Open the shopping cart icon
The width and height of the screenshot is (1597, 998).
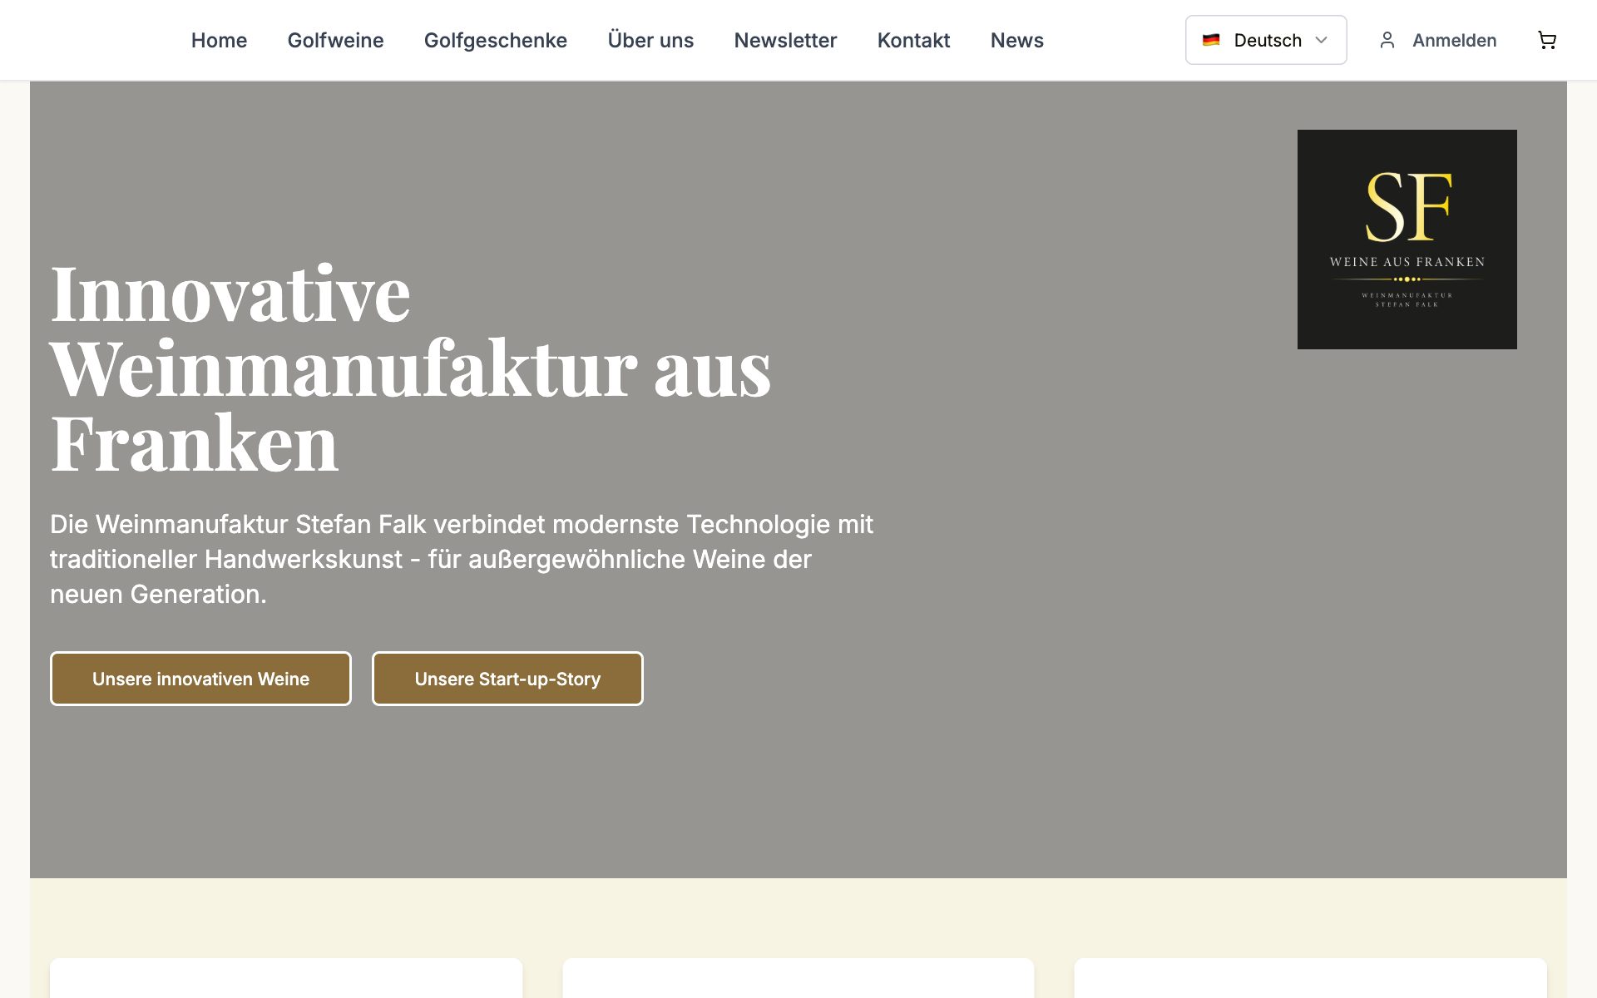click(1546, 40)
